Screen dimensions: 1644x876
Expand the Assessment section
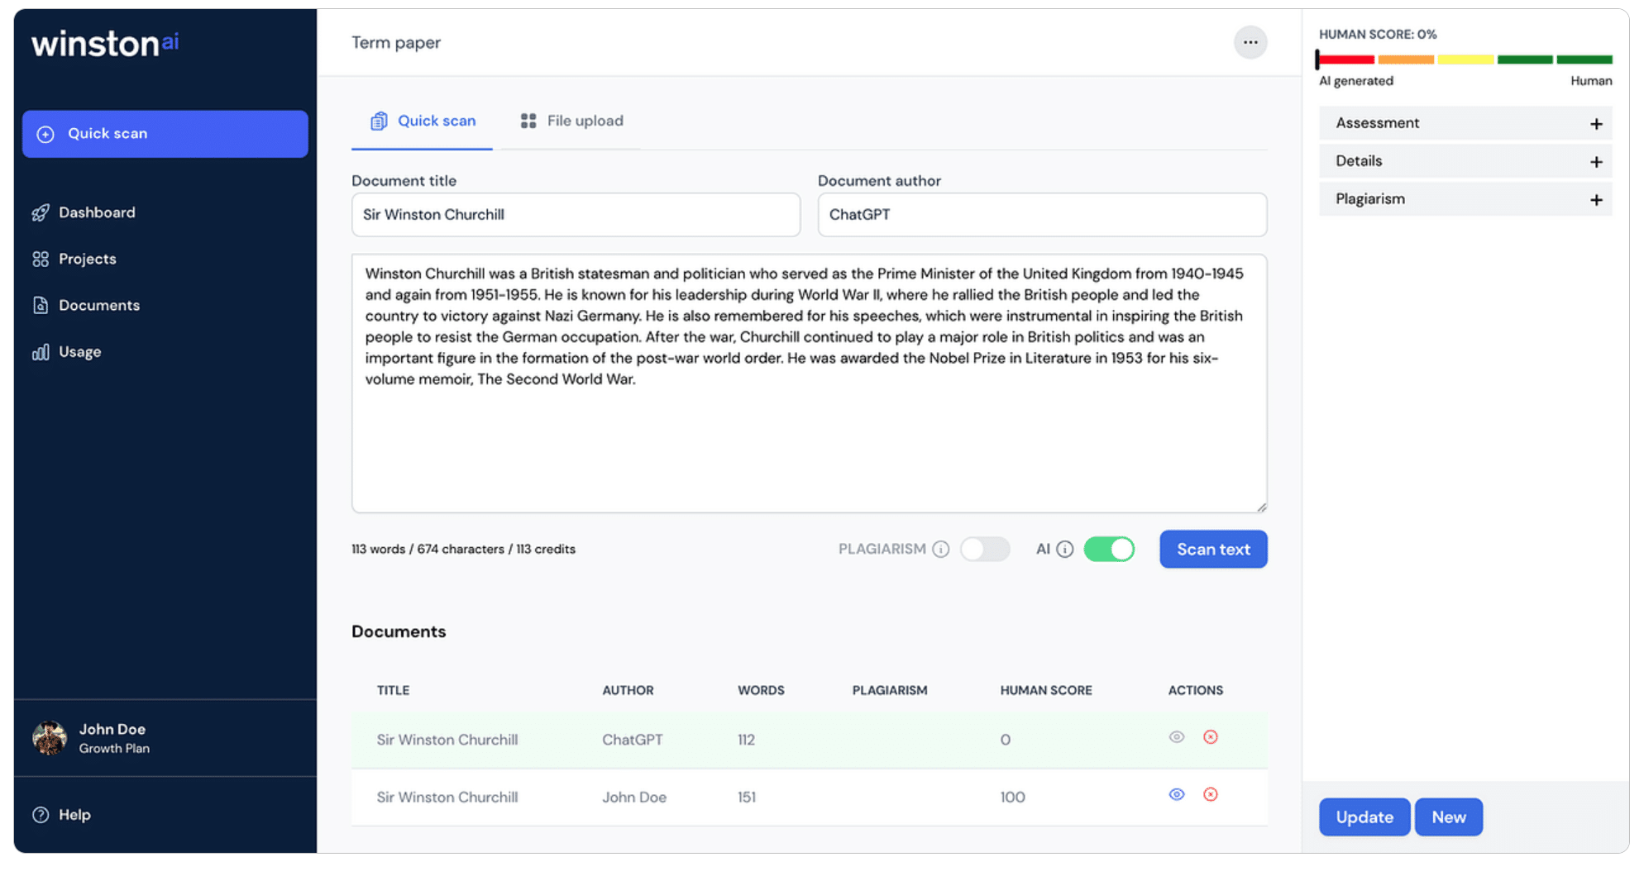click(x=1465, y=123)
